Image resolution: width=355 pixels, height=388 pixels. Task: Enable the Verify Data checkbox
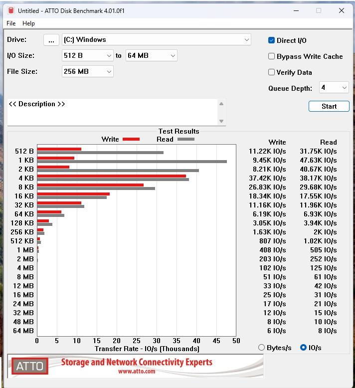(x=271, y=72)
